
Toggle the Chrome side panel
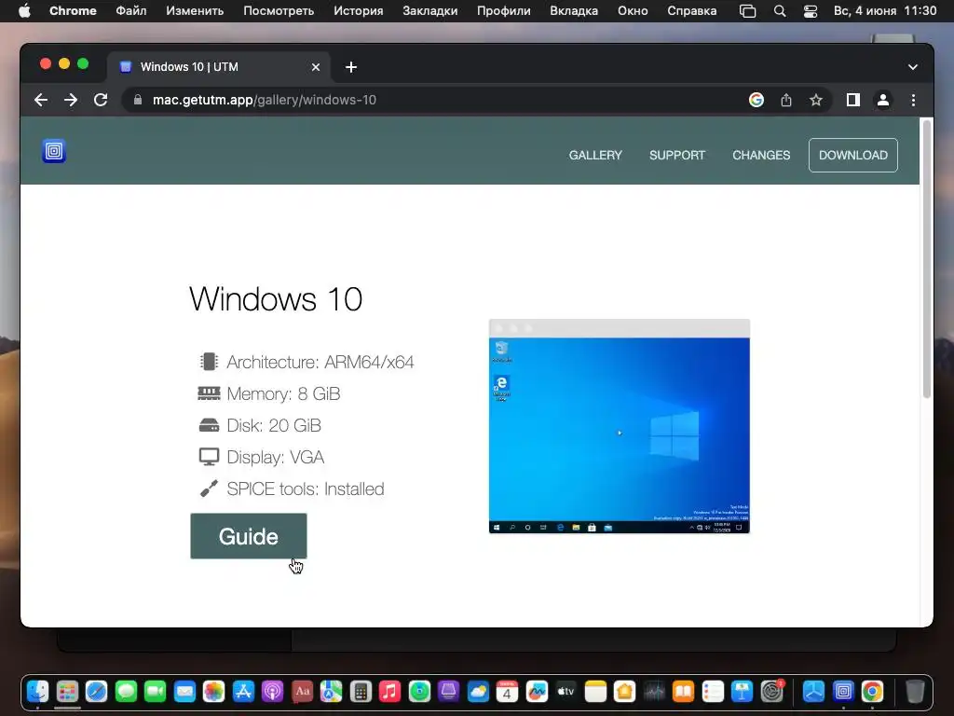point(853,100)
